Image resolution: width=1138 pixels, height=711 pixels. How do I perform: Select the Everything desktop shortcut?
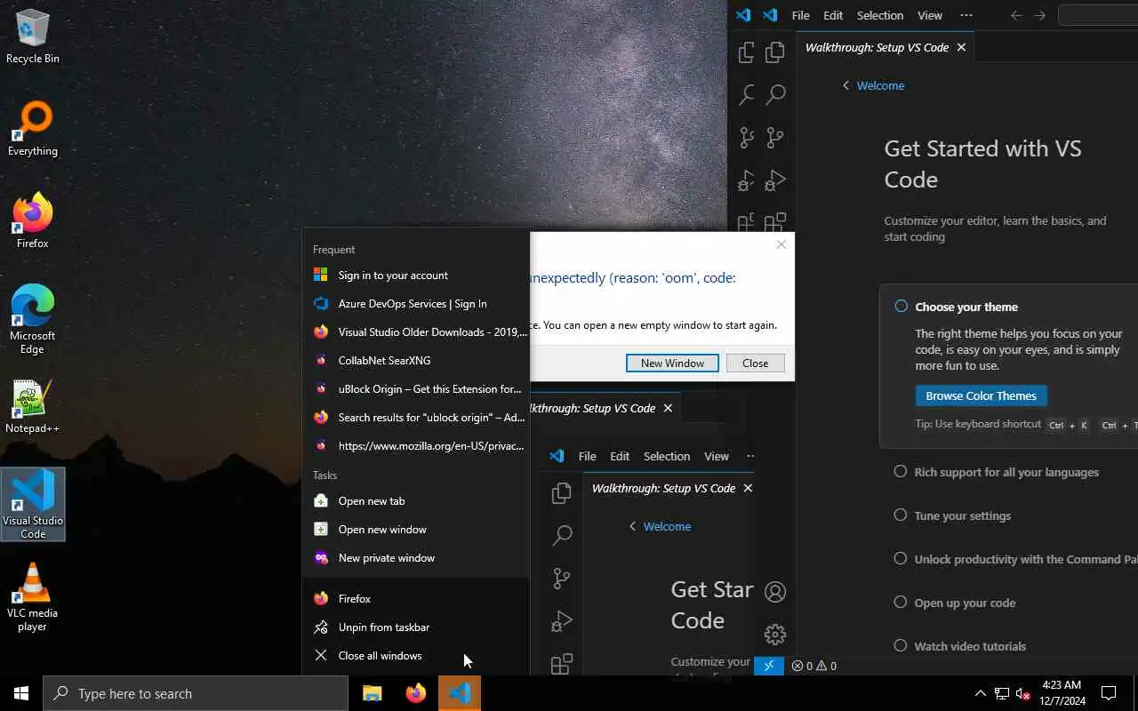[33, 129]
